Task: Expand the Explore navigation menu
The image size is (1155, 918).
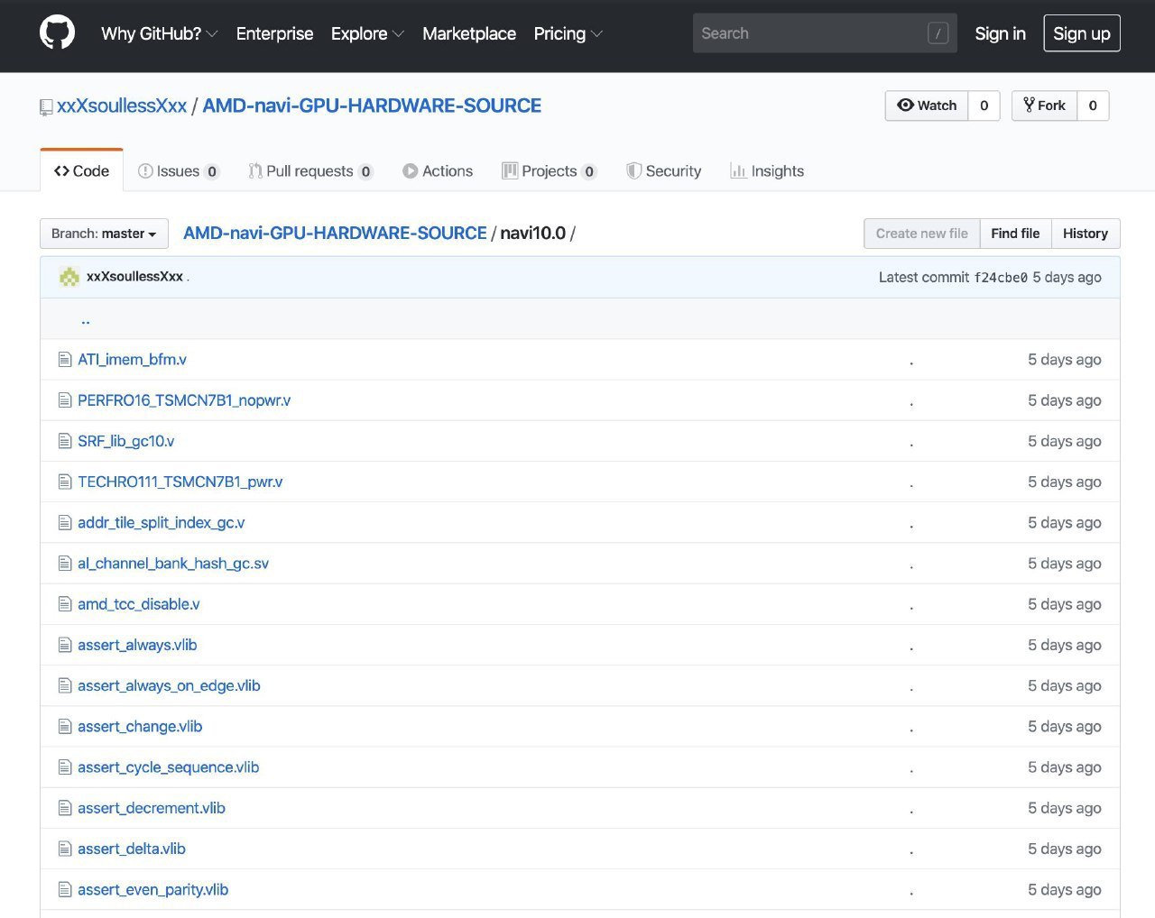Action: [367, 33]
